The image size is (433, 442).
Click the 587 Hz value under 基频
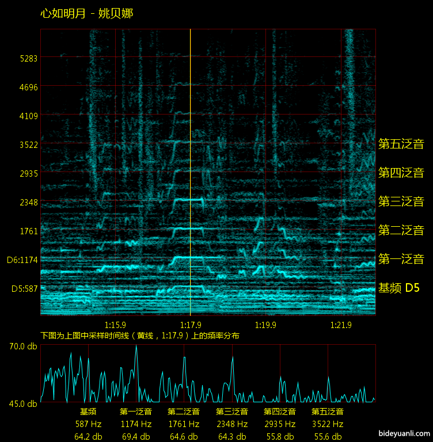coord(88,424)
